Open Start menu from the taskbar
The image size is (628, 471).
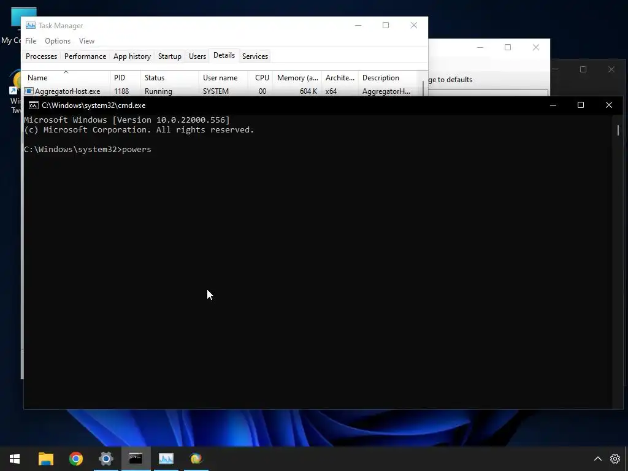tap(15, 459)
